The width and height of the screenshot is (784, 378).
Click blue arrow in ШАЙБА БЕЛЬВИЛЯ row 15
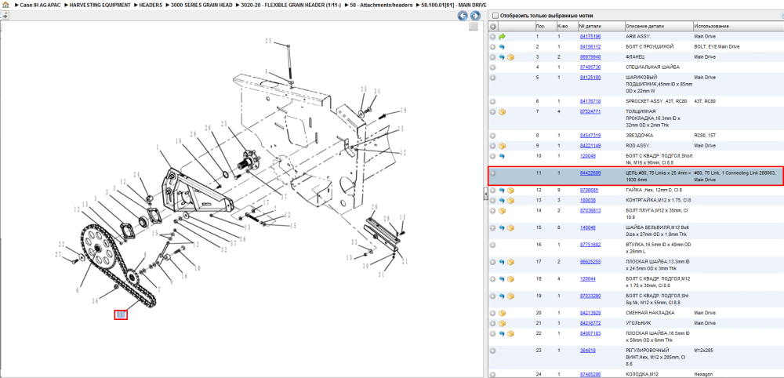502,228
